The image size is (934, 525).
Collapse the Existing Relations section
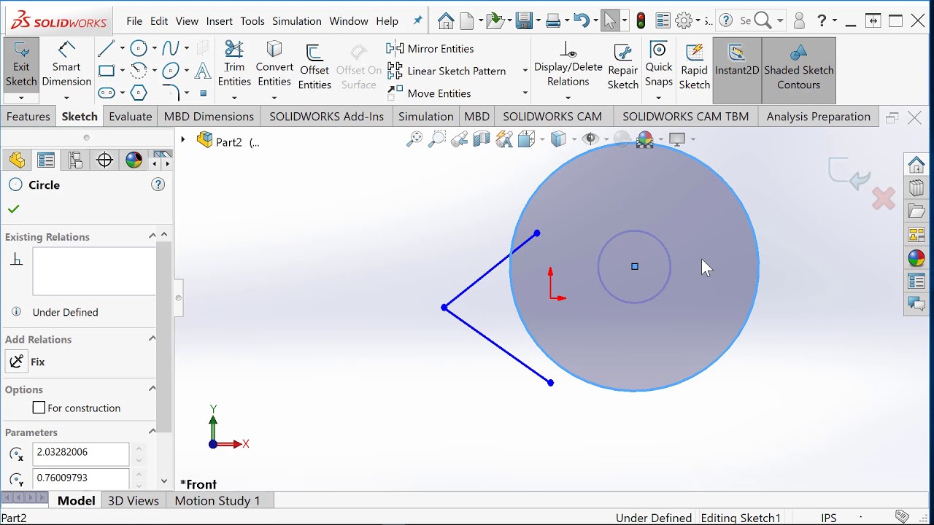[x=152, y=236]
